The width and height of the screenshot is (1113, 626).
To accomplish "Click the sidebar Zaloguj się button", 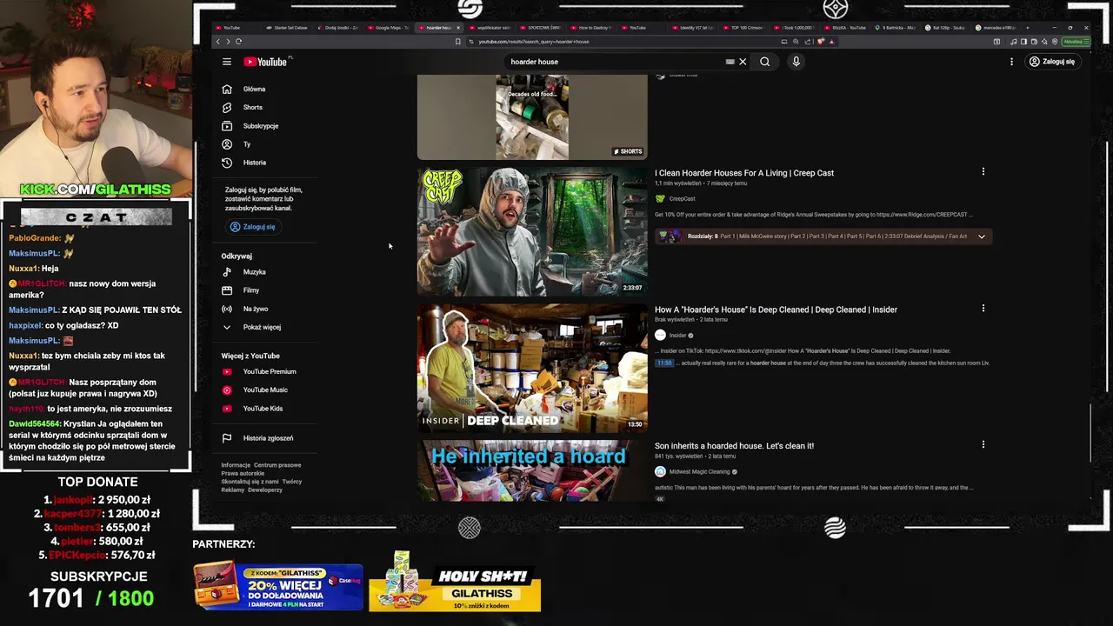I will tap(252, 227).
